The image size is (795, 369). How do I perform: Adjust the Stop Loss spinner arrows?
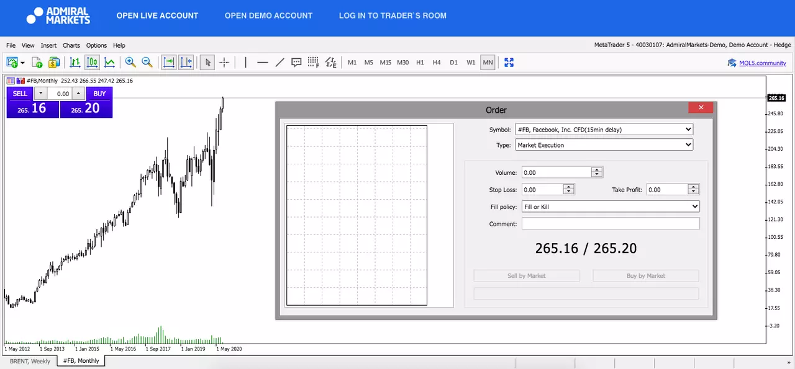point(568,190)
